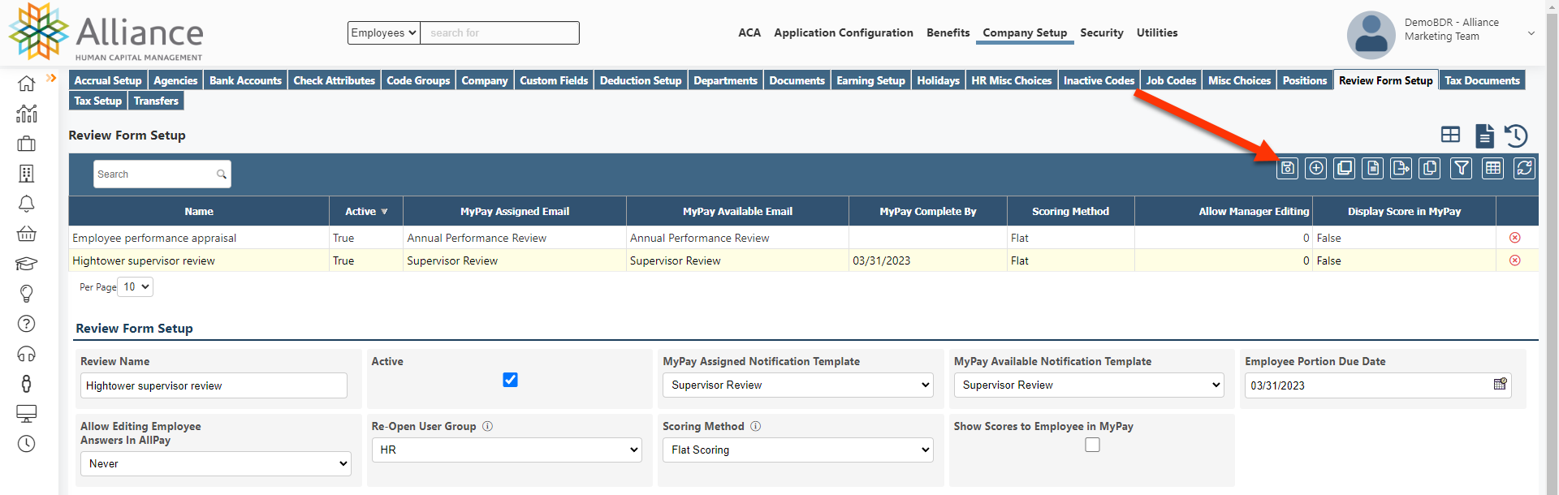Go to Home via the sidebar house icon
Image resolution: width=1559 pixels, height=495 pixels.
click(x=27, y=84)
